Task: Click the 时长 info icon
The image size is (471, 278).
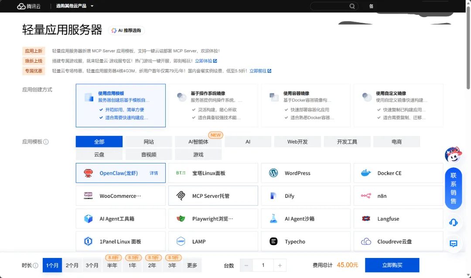Action: (35, 265)
